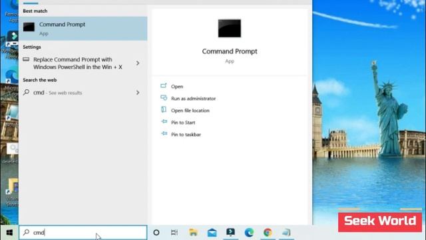This screenshot has width=426, height=240.
Task: Click the Run as administrator shield icon
Action: (164, 97)
